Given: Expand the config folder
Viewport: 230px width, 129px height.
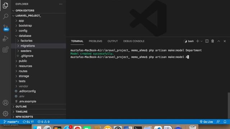Looking at the screenshot, I should [39, 31].
